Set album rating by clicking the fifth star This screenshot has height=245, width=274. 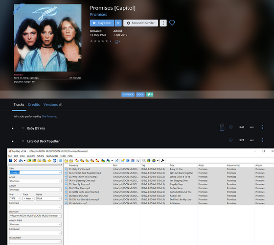107,41
